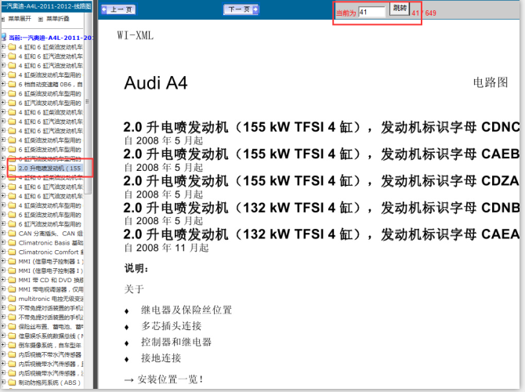Click the tree panel vertical scrollbar thumb

(x=88, y=102)
